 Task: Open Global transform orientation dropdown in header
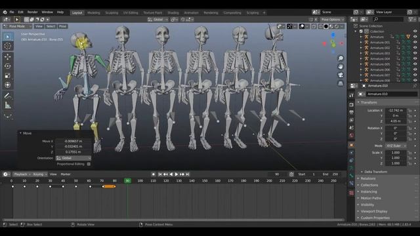pyautogui.click(x=158, y=20)
